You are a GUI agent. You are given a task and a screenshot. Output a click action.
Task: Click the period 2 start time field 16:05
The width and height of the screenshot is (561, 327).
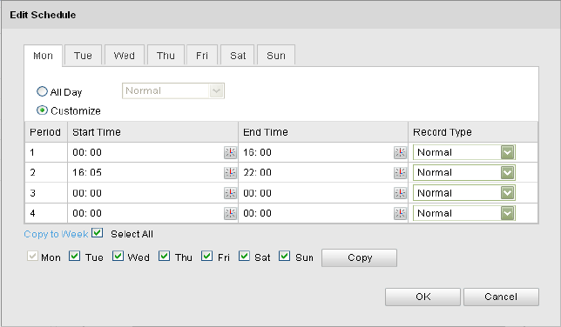click(146, 172)
